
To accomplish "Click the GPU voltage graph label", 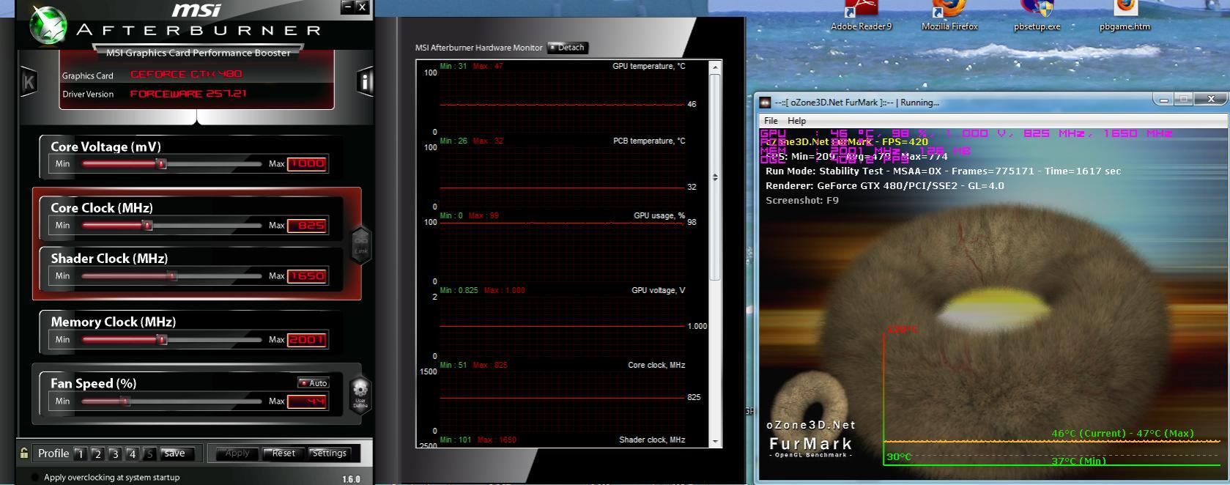I will tap(658, 291).
